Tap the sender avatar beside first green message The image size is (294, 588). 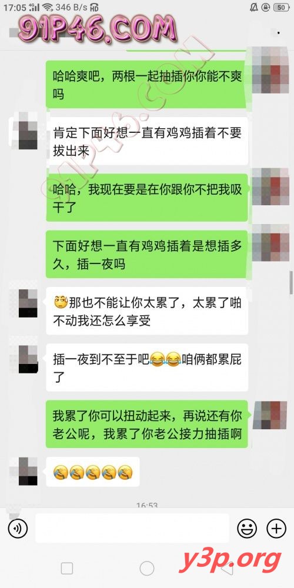[x=266, y=70]
